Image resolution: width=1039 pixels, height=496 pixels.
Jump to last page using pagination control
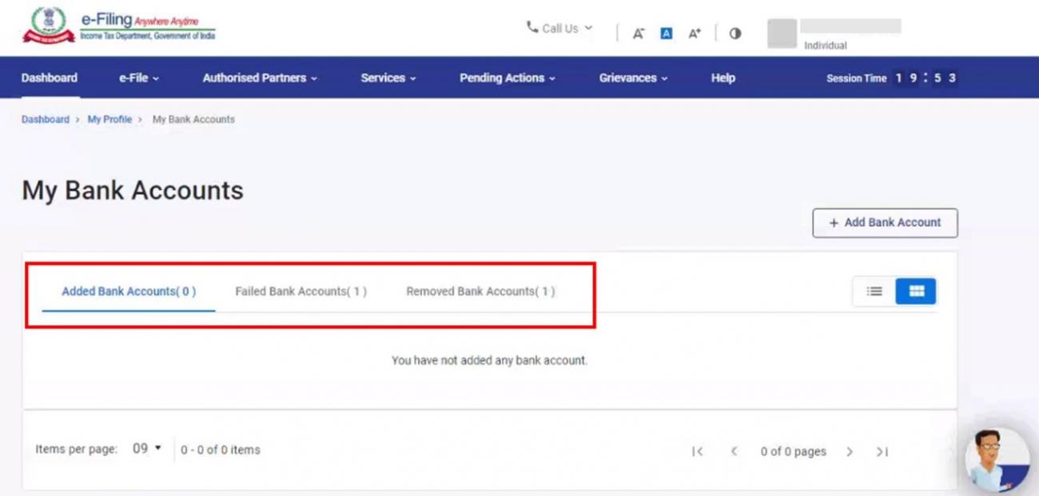pos(882,451)
